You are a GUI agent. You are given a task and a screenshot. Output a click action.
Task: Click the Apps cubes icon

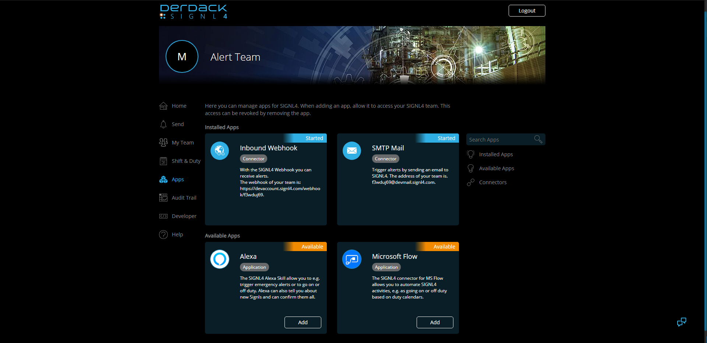pyautogui.click(x=163, y=179)
